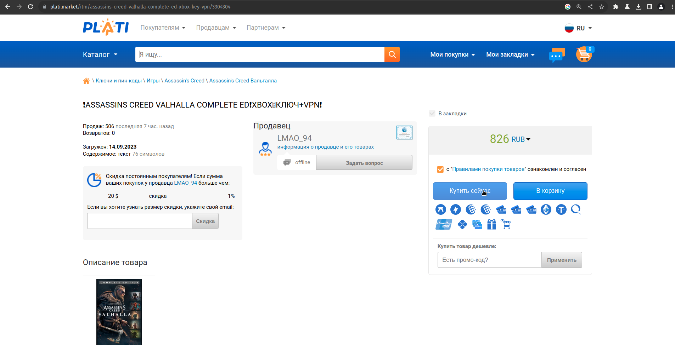Screen dimensions: 675x357
Task: Select the stacked cards payment icon
Action: [x=477, y=224]
